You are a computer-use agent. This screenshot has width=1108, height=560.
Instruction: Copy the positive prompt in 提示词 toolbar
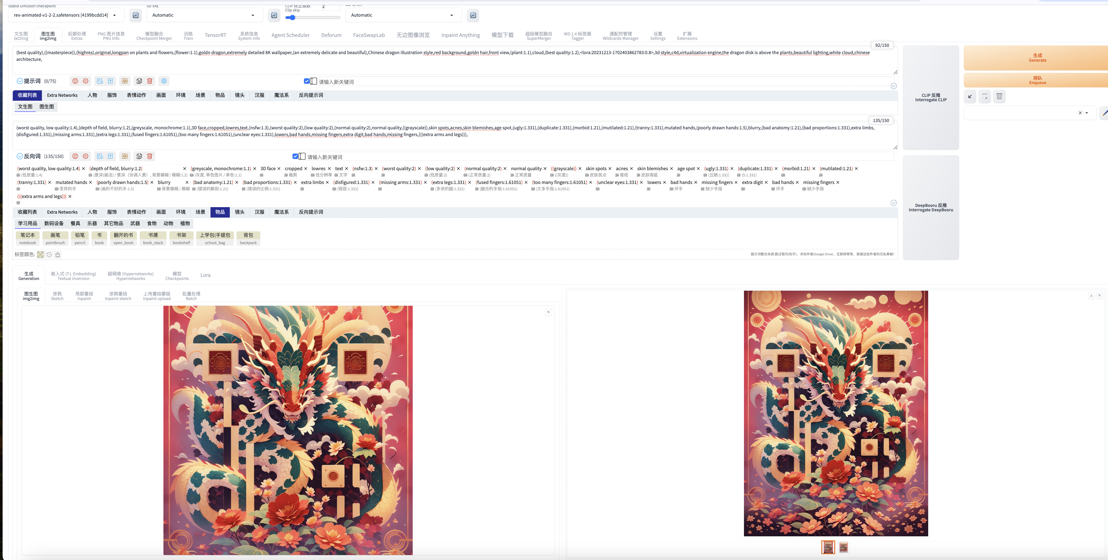[x=139, y=81]
